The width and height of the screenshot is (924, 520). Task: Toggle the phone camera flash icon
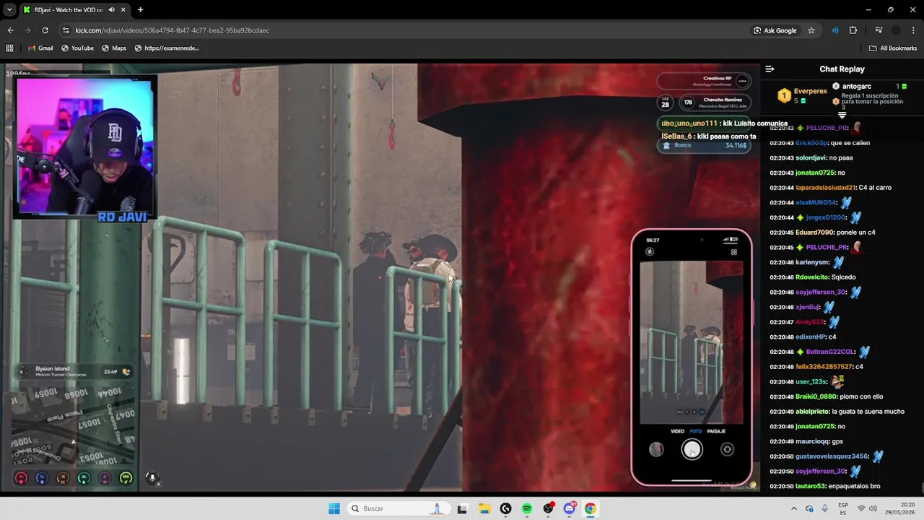(x=650, y=252)
